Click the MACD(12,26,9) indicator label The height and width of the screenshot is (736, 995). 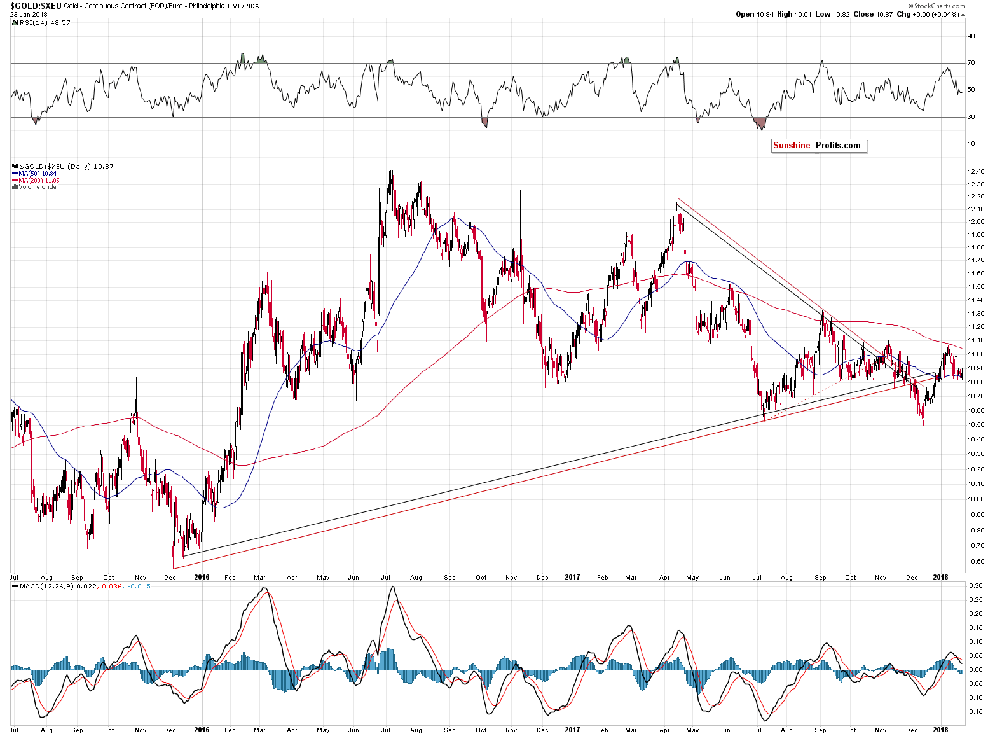(46, 586)
